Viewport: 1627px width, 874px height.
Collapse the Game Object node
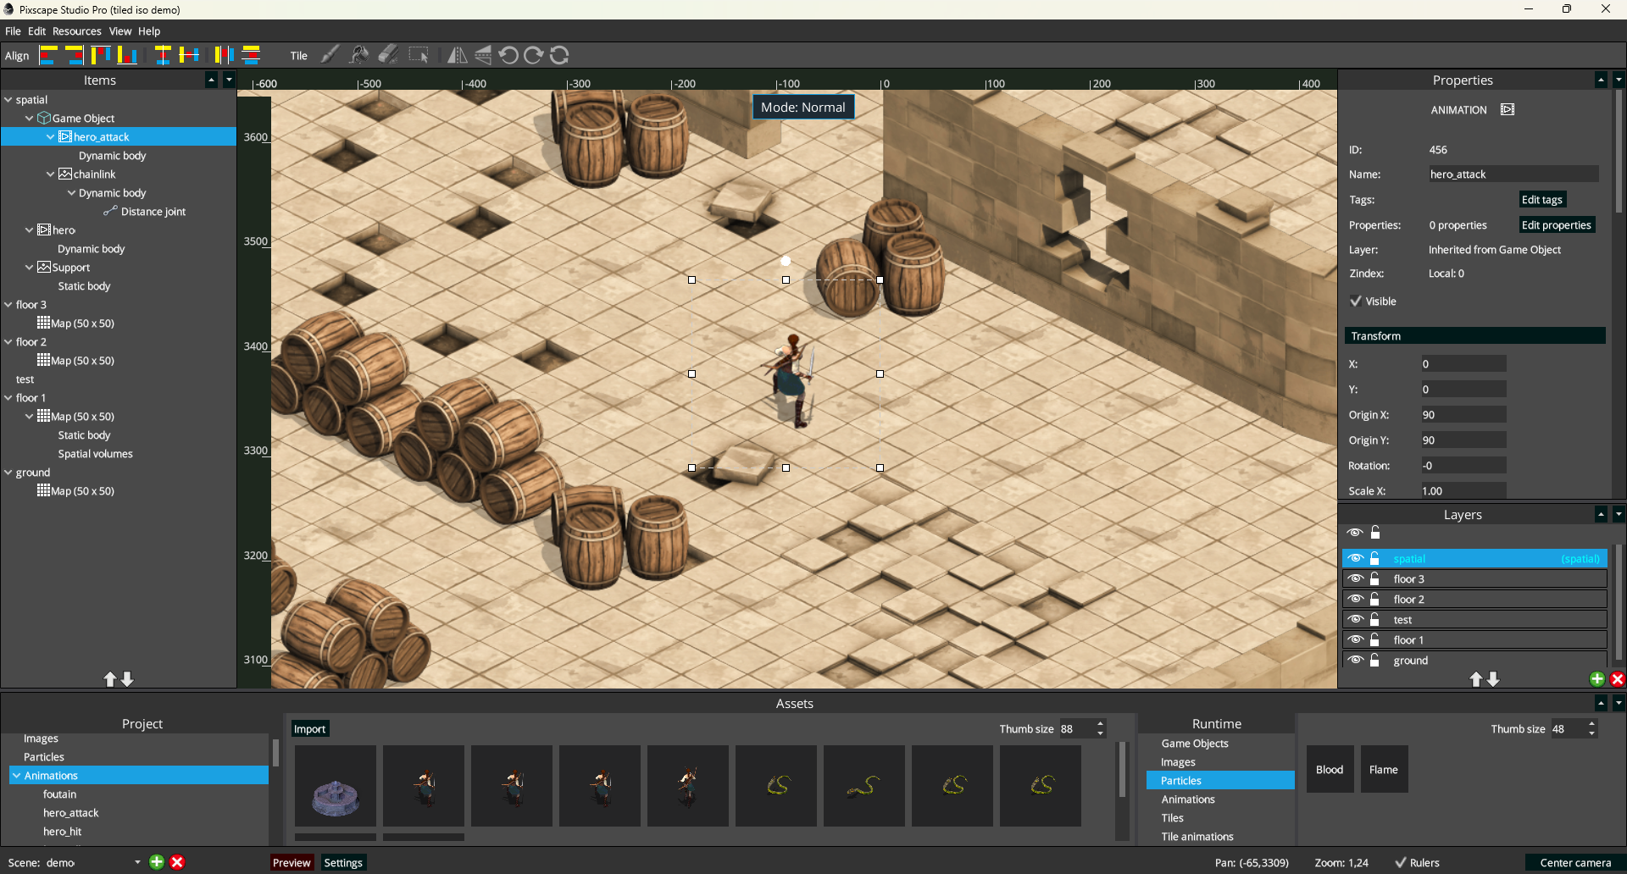click(30, 118)
